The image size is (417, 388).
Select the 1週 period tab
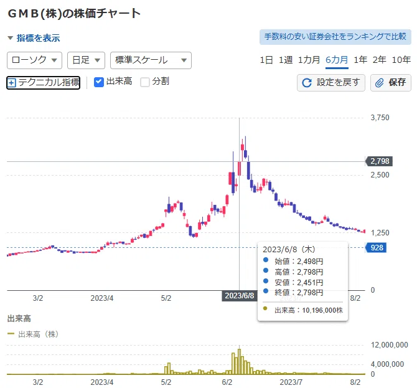click(x=286, y=60)
